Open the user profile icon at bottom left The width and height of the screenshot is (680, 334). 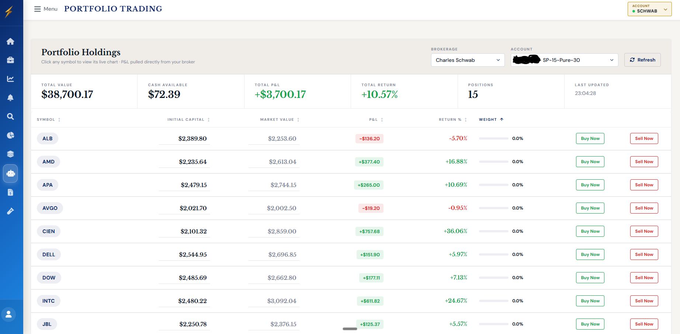(x=9, y=314)
